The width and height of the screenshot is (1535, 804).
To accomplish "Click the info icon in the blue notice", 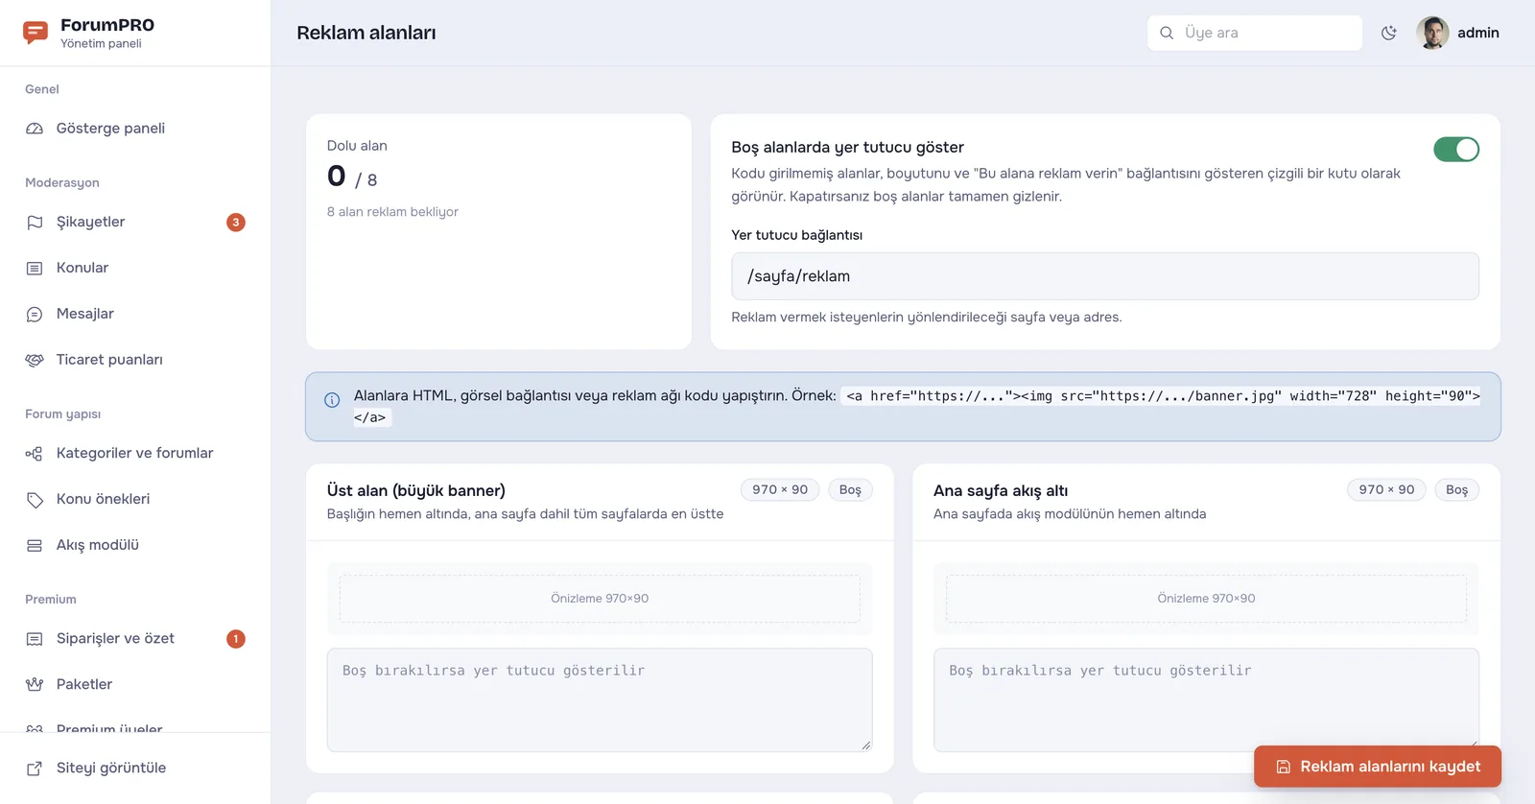I will pos(332,400).
